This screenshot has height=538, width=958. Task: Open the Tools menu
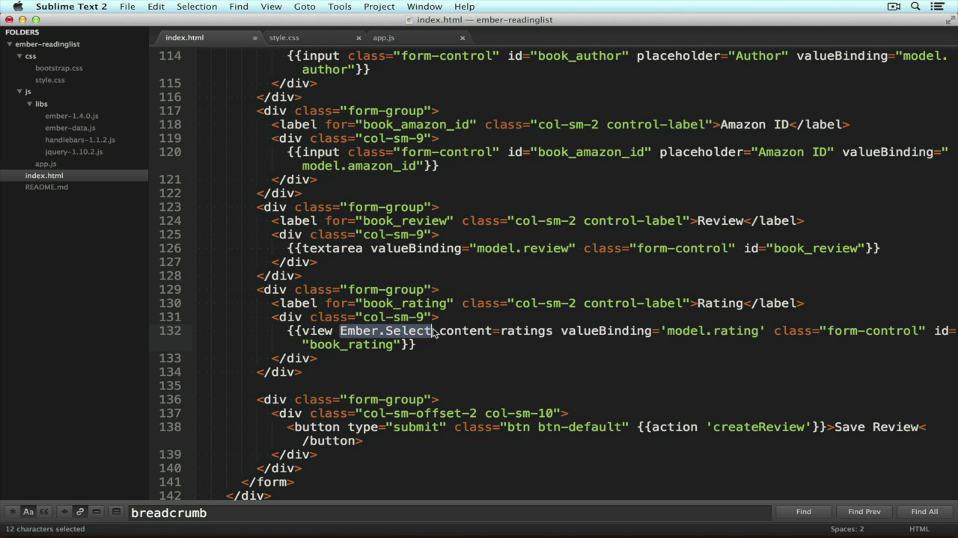pyautogui.click(x=339, y=7)
